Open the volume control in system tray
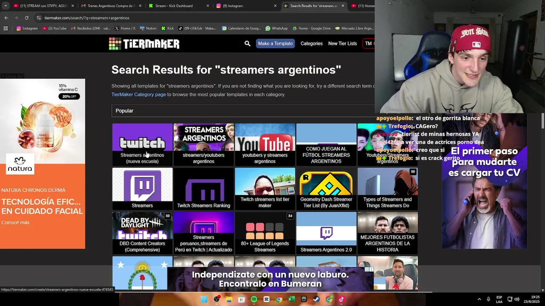Viewport: 545px width, 306px height. [x=517, y=299]
